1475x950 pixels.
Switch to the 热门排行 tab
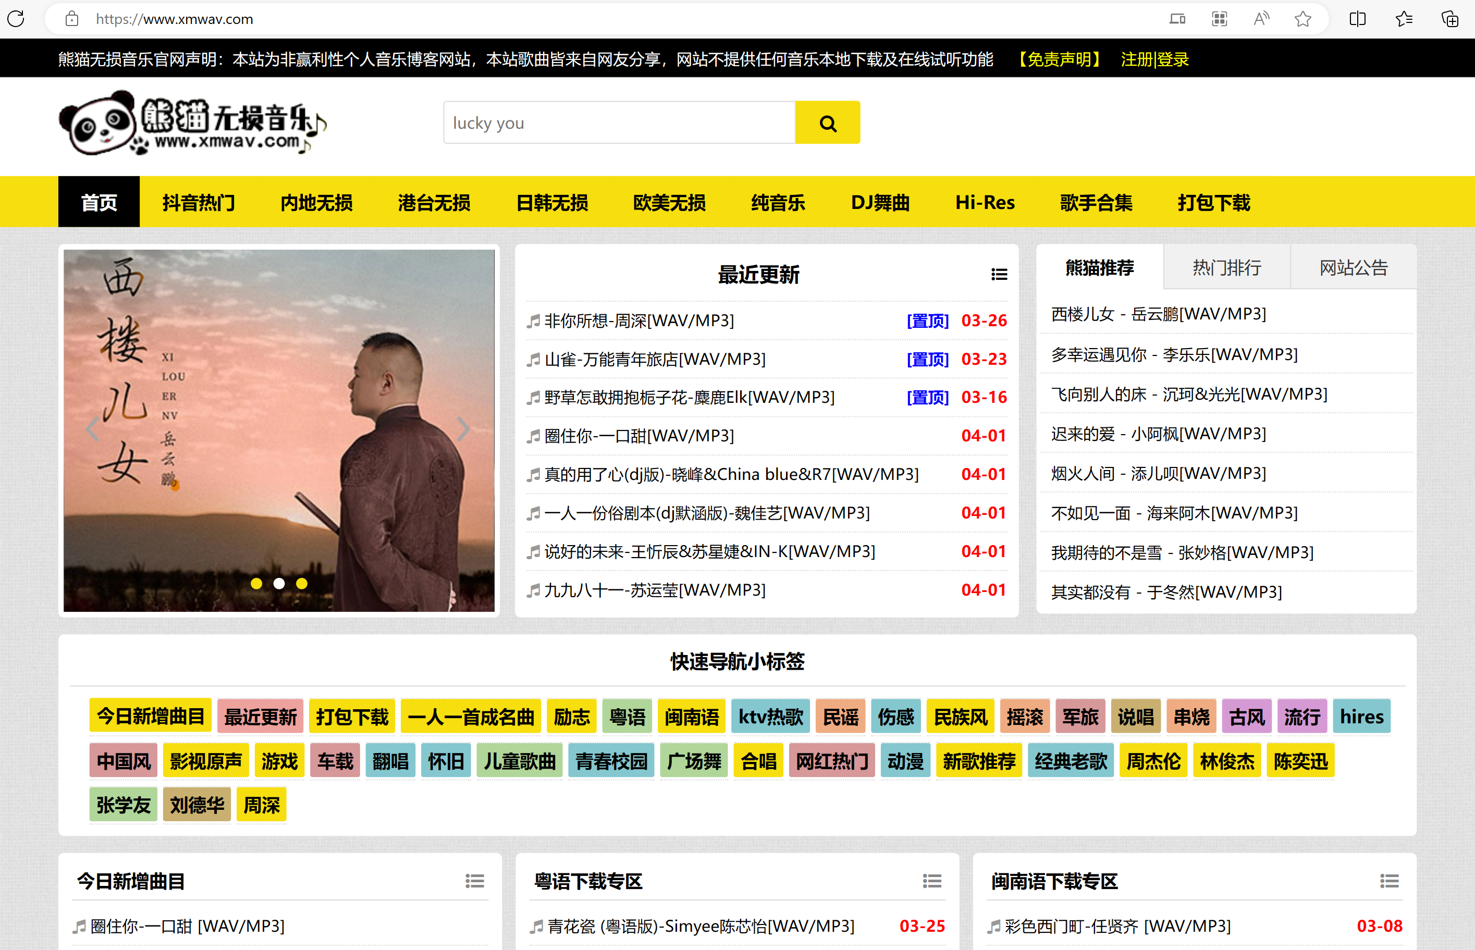(1226, 268)
